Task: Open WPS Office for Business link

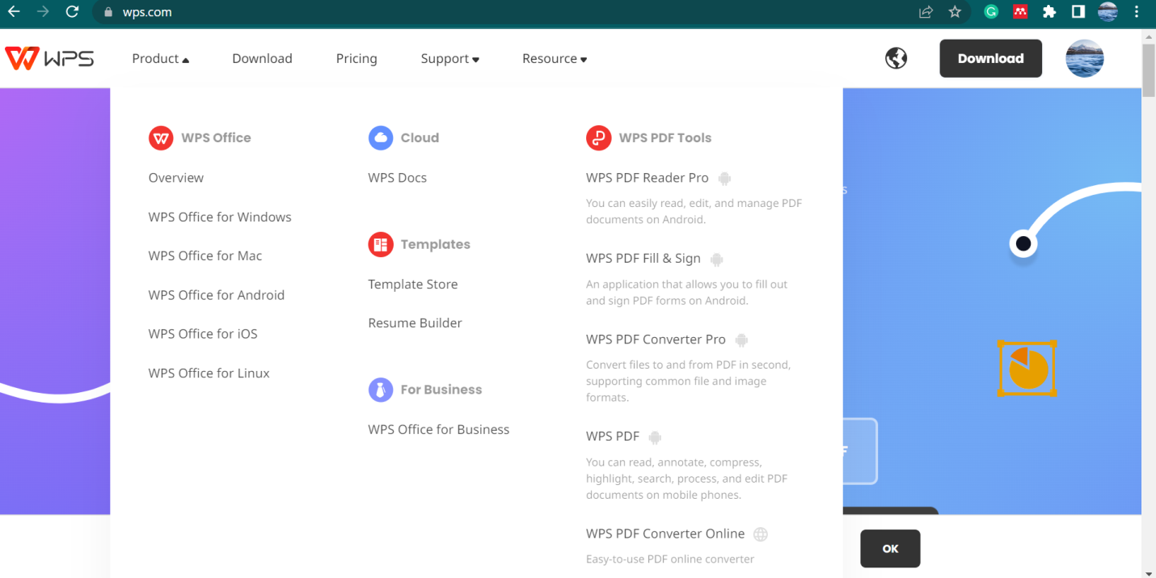Action: click(439, 429)
